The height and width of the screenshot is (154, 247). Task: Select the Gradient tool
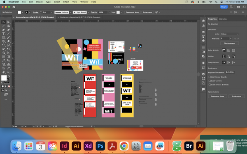[x=8, y=57]
